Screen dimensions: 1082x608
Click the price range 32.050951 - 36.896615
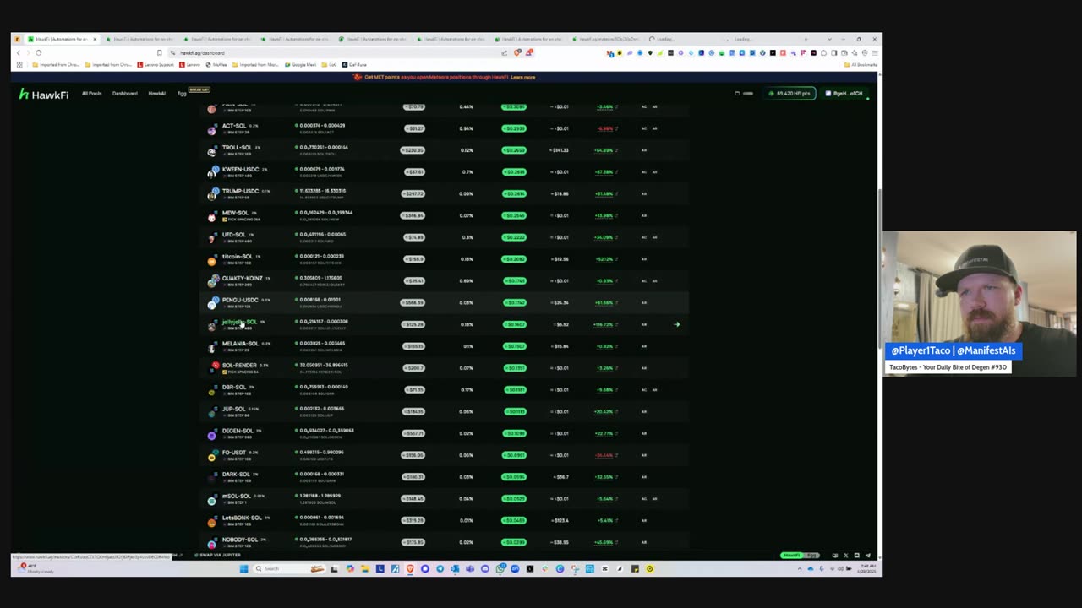click(x=323, y=365)
